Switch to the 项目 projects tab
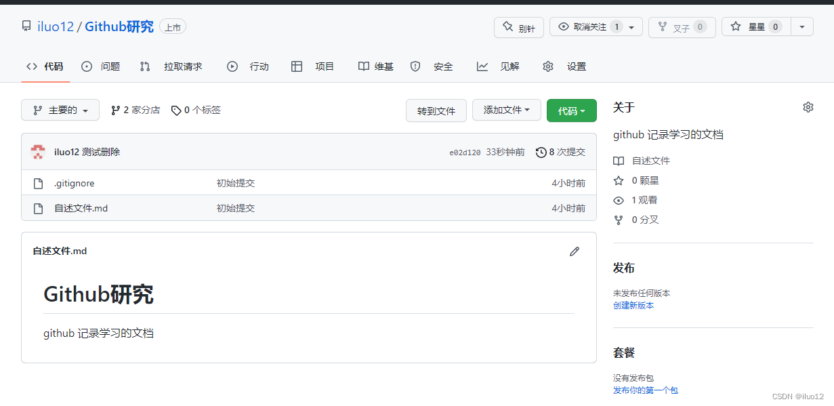This screenshot has width=834, height=406. click(313, 66)
